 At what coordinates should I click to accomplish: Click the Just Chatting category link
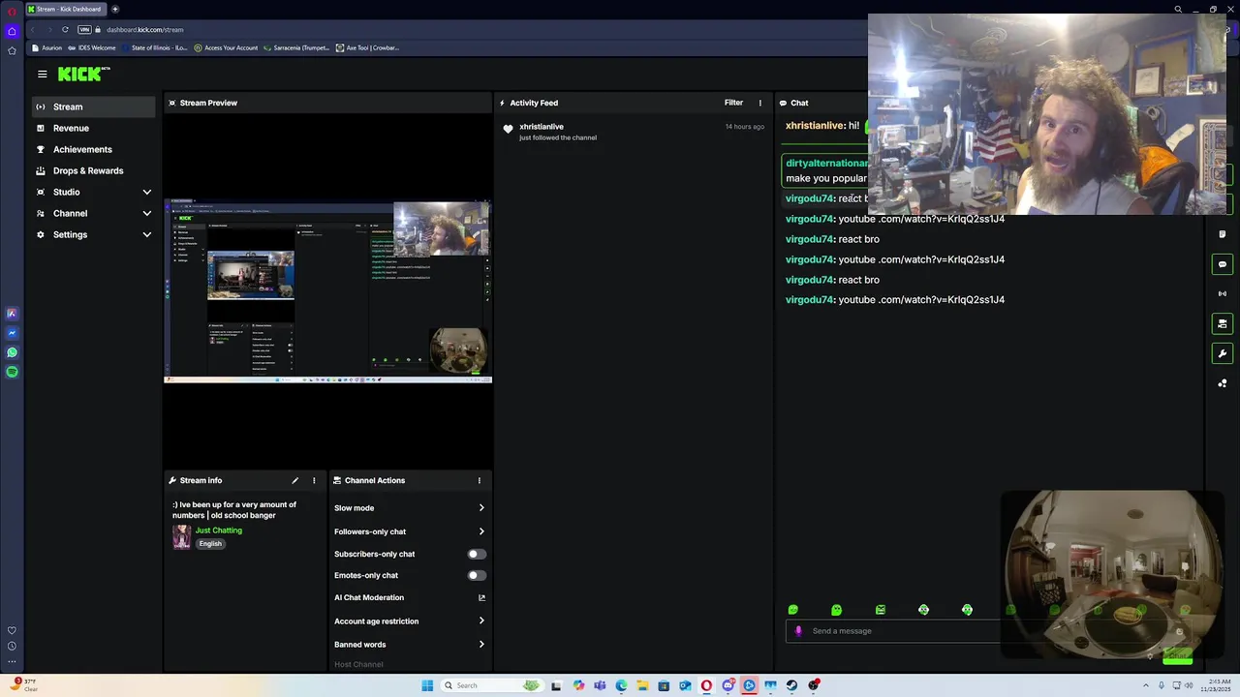219,530
